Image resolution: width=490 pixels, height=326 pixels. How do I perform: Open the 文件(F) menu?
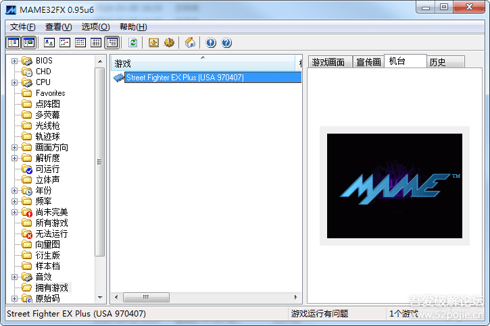coord(22,27)
